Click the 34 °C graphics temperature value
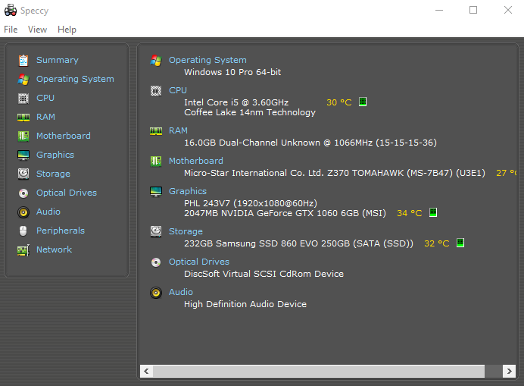The height and width of the screenshot is (386, 524). click(410, 213)
